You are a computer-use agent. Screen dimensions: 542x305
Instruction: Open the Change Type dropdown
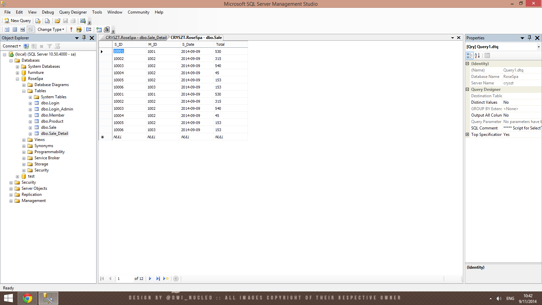(51, 29)
